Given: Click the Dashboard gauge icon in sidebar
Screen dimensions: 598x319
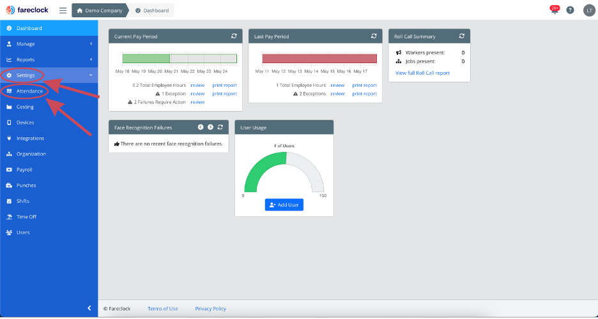Looking at the screenshot, I should 9,28.
